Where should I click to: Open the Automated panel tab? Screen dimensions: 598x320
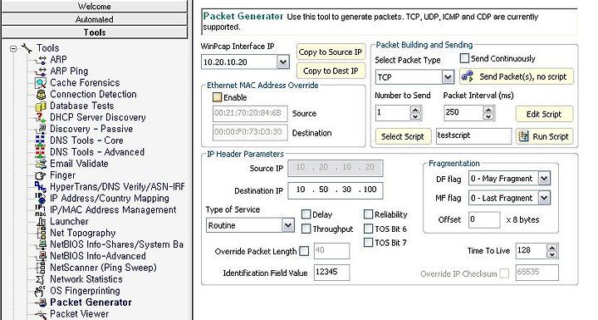(95, 19)
